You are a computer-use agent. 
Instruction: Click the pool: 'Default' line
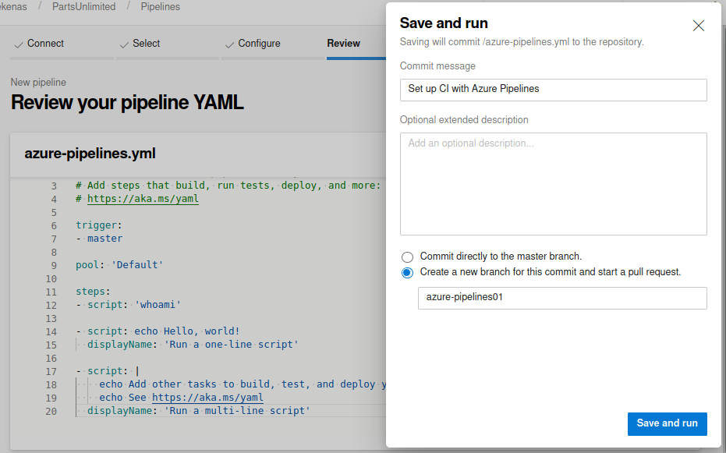coord(119,265)
